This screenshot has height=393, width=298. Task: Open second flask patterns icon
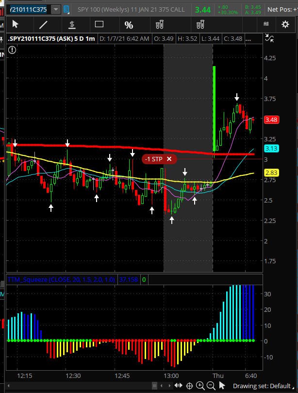pyautogui.click(x=200, y=25)
